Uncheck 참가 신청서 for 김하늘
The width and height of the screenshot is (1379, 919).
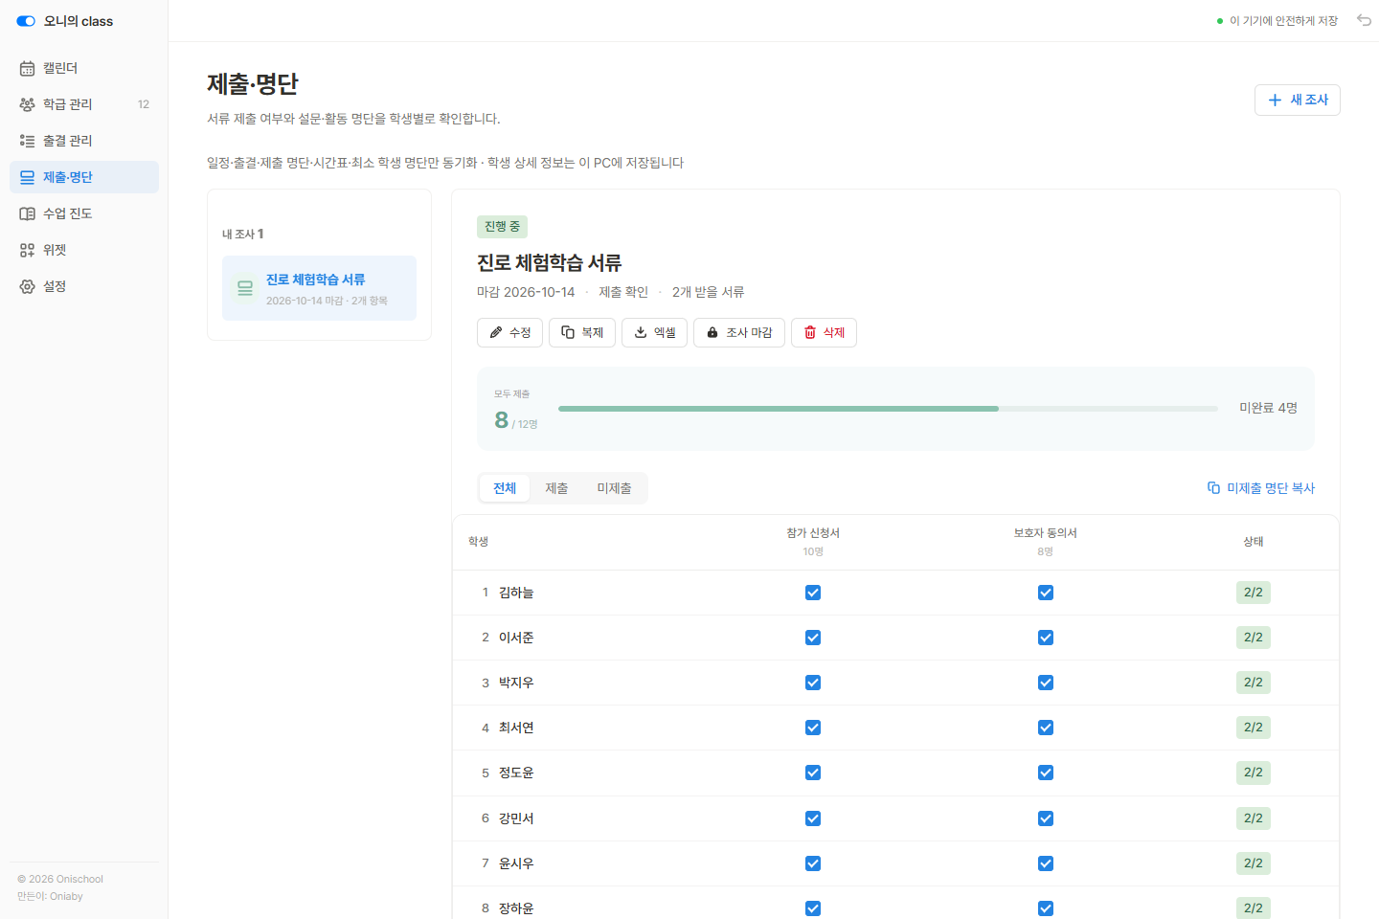click(813, 593)
